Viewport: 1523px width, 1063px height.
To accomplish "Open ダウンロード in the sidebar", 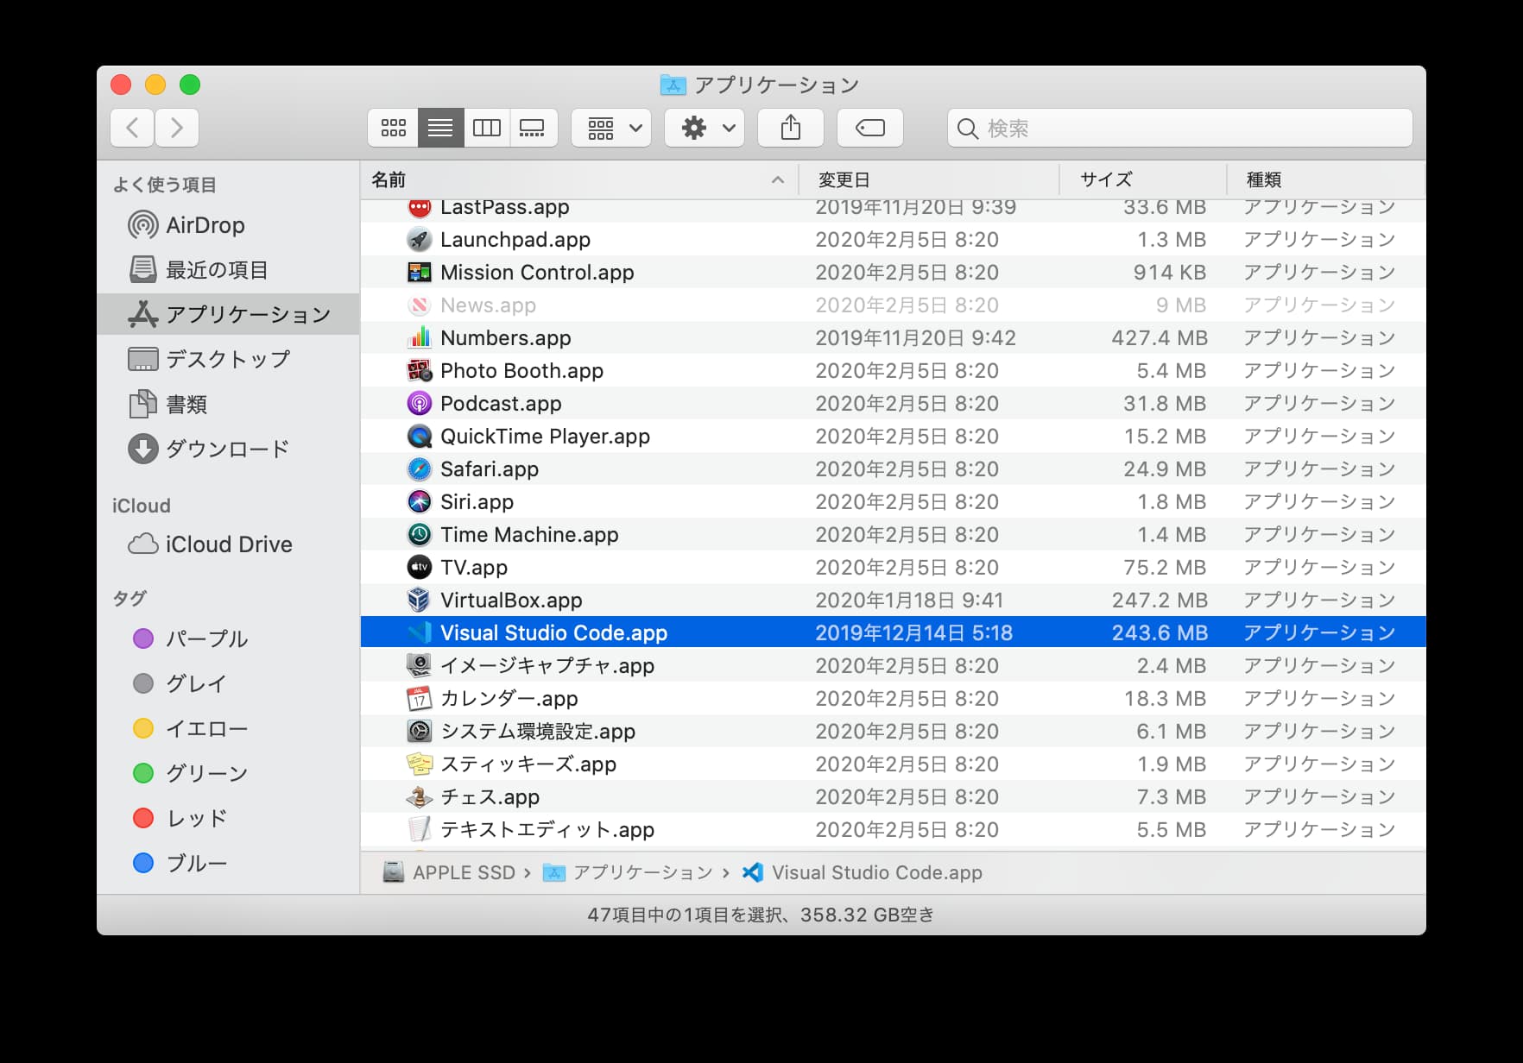I will (x=228, y=449).
